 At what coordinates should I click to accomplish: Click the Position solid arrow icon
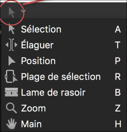(x=12, y=61)
